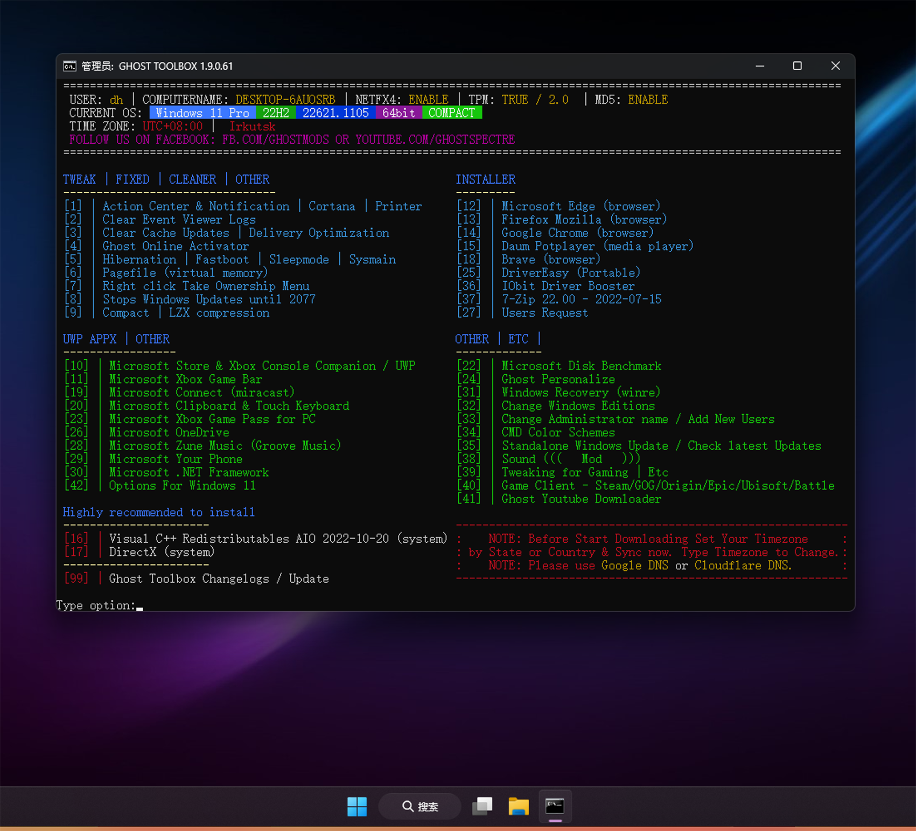
Task: Click the INSTALLER section heading
Action: coord(485,179)
